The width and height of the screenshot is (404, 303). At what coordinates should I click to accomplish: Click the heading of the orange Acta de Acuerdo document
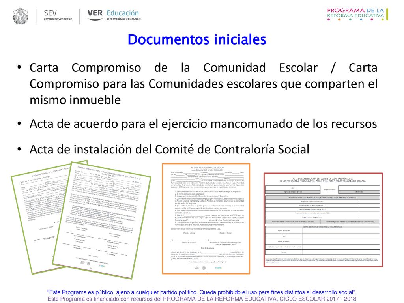point(207,169)
